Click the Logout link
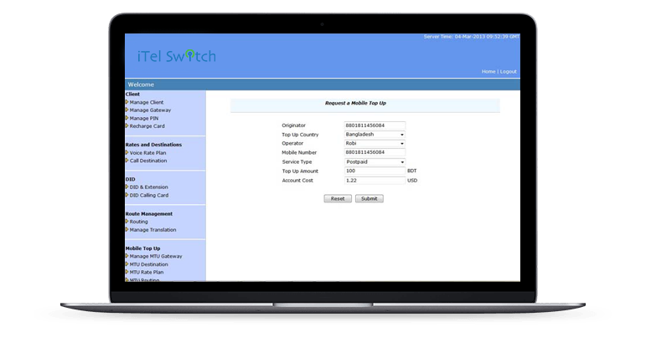This screenshot has width=646, height=363. pyautogui.click(x=508, y=72)
